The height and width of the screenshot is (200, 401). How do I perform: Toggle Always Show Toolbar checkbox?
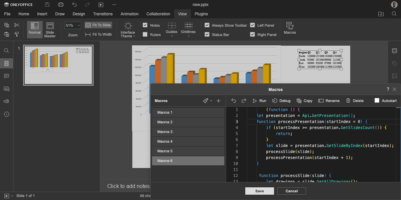(x=207, y=25)
